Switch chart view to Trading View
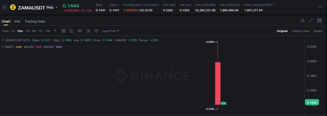 [x=301, y=31]
